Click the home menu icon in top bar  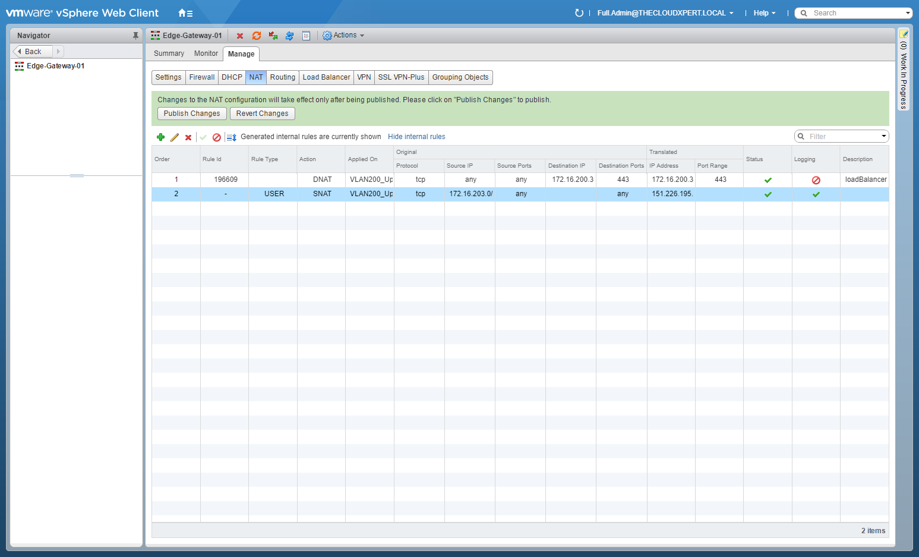click(x=185, y=13)
